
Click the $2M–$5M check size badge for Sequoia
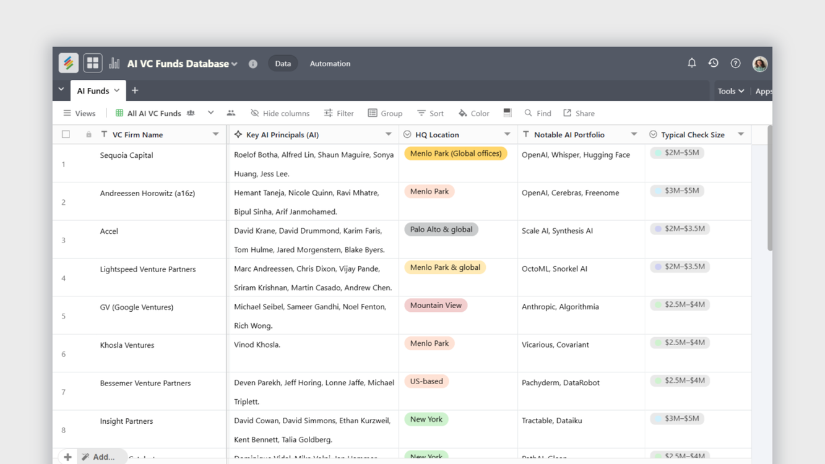point(676,152)
